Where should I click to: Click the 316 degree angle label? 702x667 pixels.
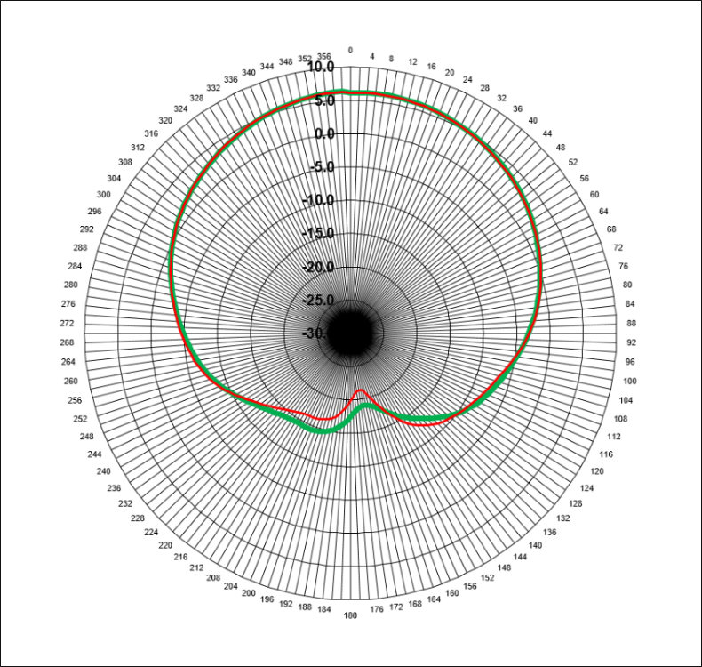(152, 133)
